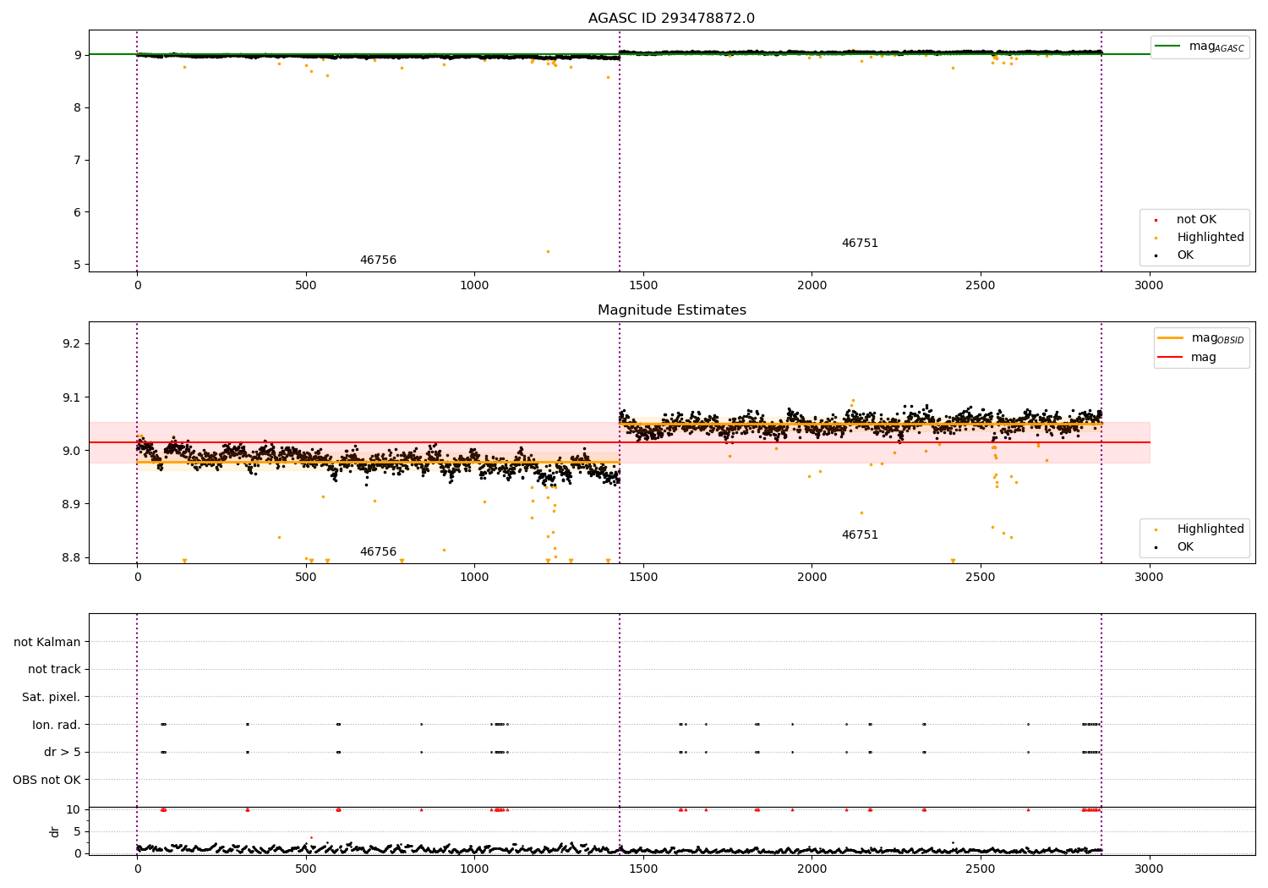Click the '9.0' y-axis tick label
Image resolution: width=1268 pixels, height=888 pixels.
click(x=71, y=451)
